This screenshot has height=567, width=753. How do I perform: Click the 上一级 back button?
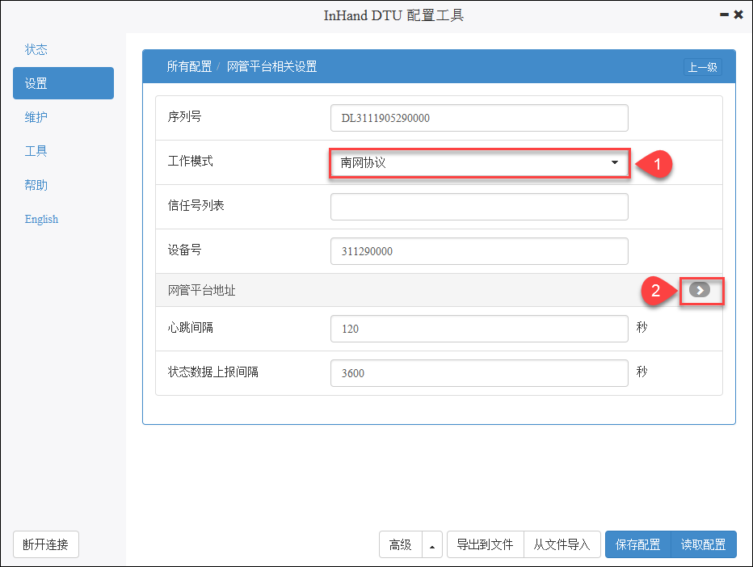pyautogui.click(x=703, y=67)
